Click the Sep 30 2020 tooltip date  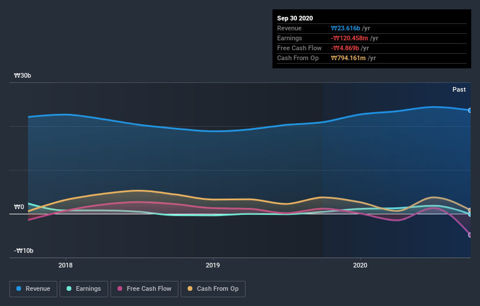pyautogui.click(x=295, y=18)
